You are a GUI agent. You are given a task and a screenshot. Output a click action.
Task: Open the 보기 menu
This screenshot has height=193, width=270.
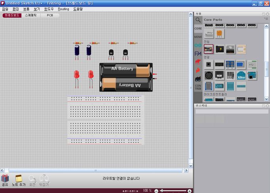(37, 9)
